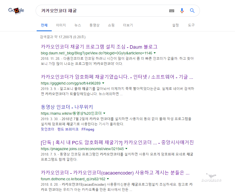Expand dropdown arrow beside gigglehd.com URL

103,83
